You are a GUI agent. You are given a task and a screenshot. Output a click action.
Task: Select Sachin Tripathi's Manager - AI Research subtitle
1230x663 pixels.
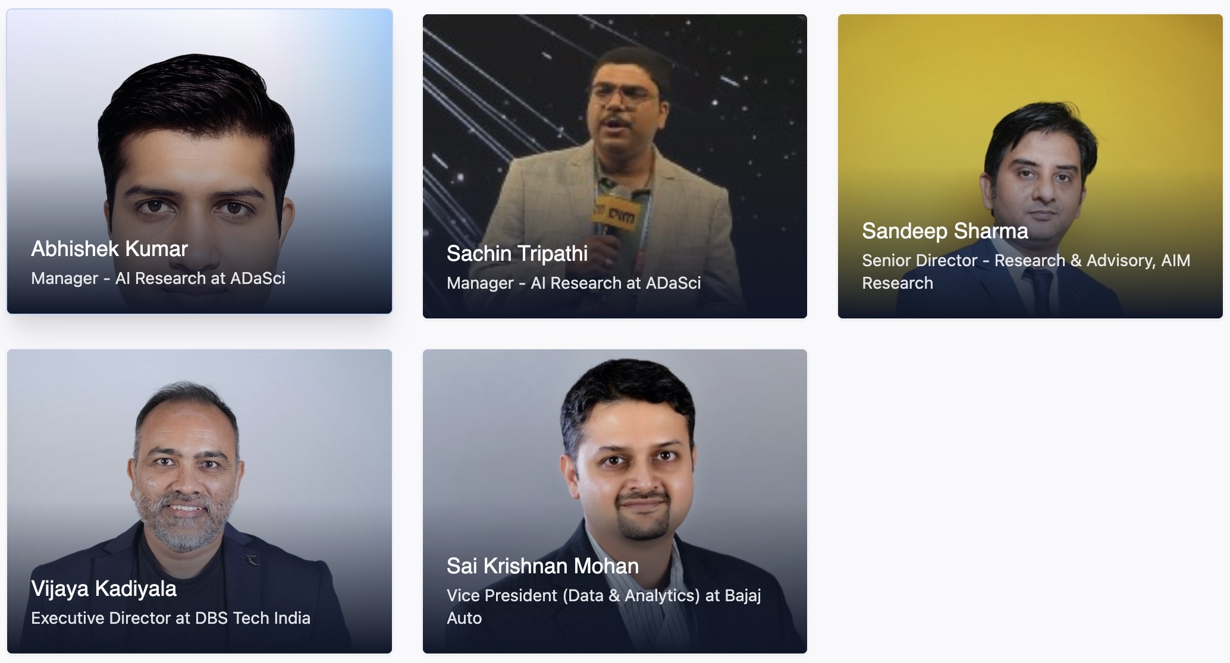pyautogui.click(x=573, y=283)
